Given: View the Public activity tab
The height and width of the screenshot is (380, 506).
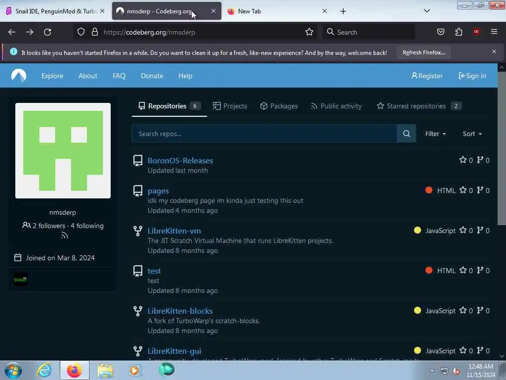Looking at the screenshot, I should click(336, 106).
